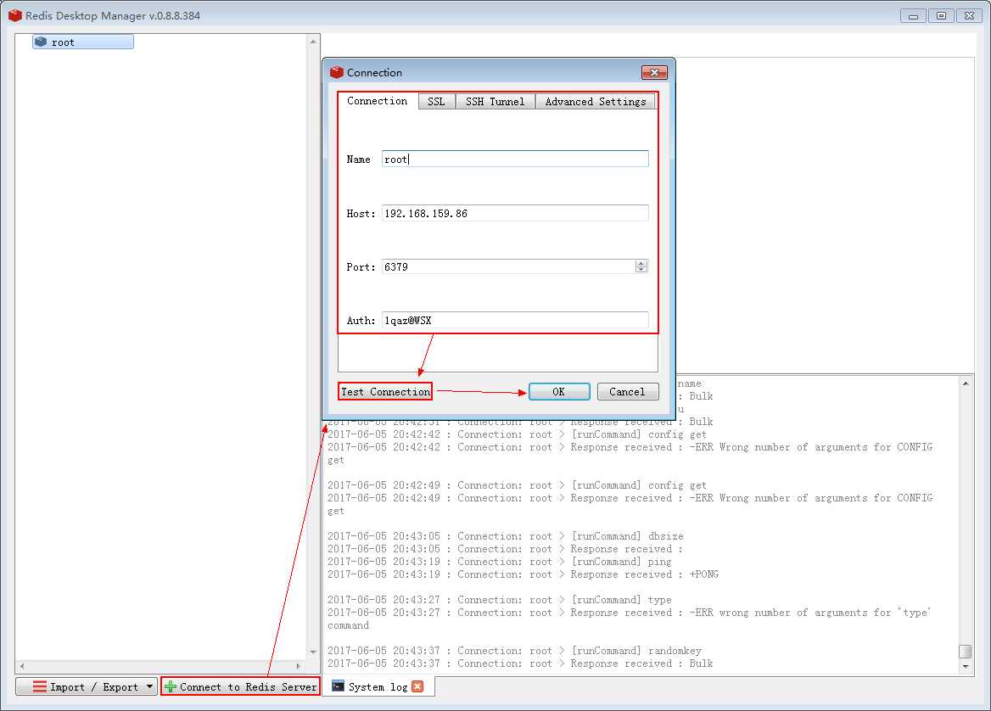Cancel the Connection dialog

coord(628,392)
